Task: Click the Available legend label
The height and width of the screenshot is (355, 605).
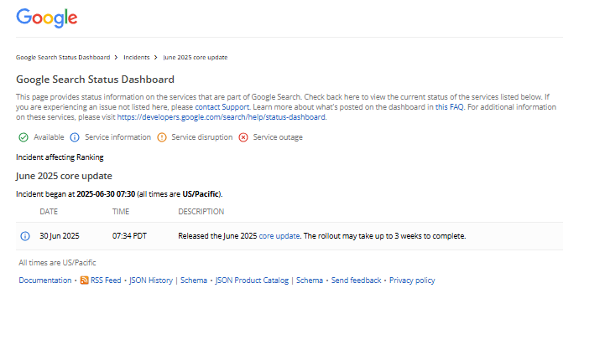Action: 49,137
